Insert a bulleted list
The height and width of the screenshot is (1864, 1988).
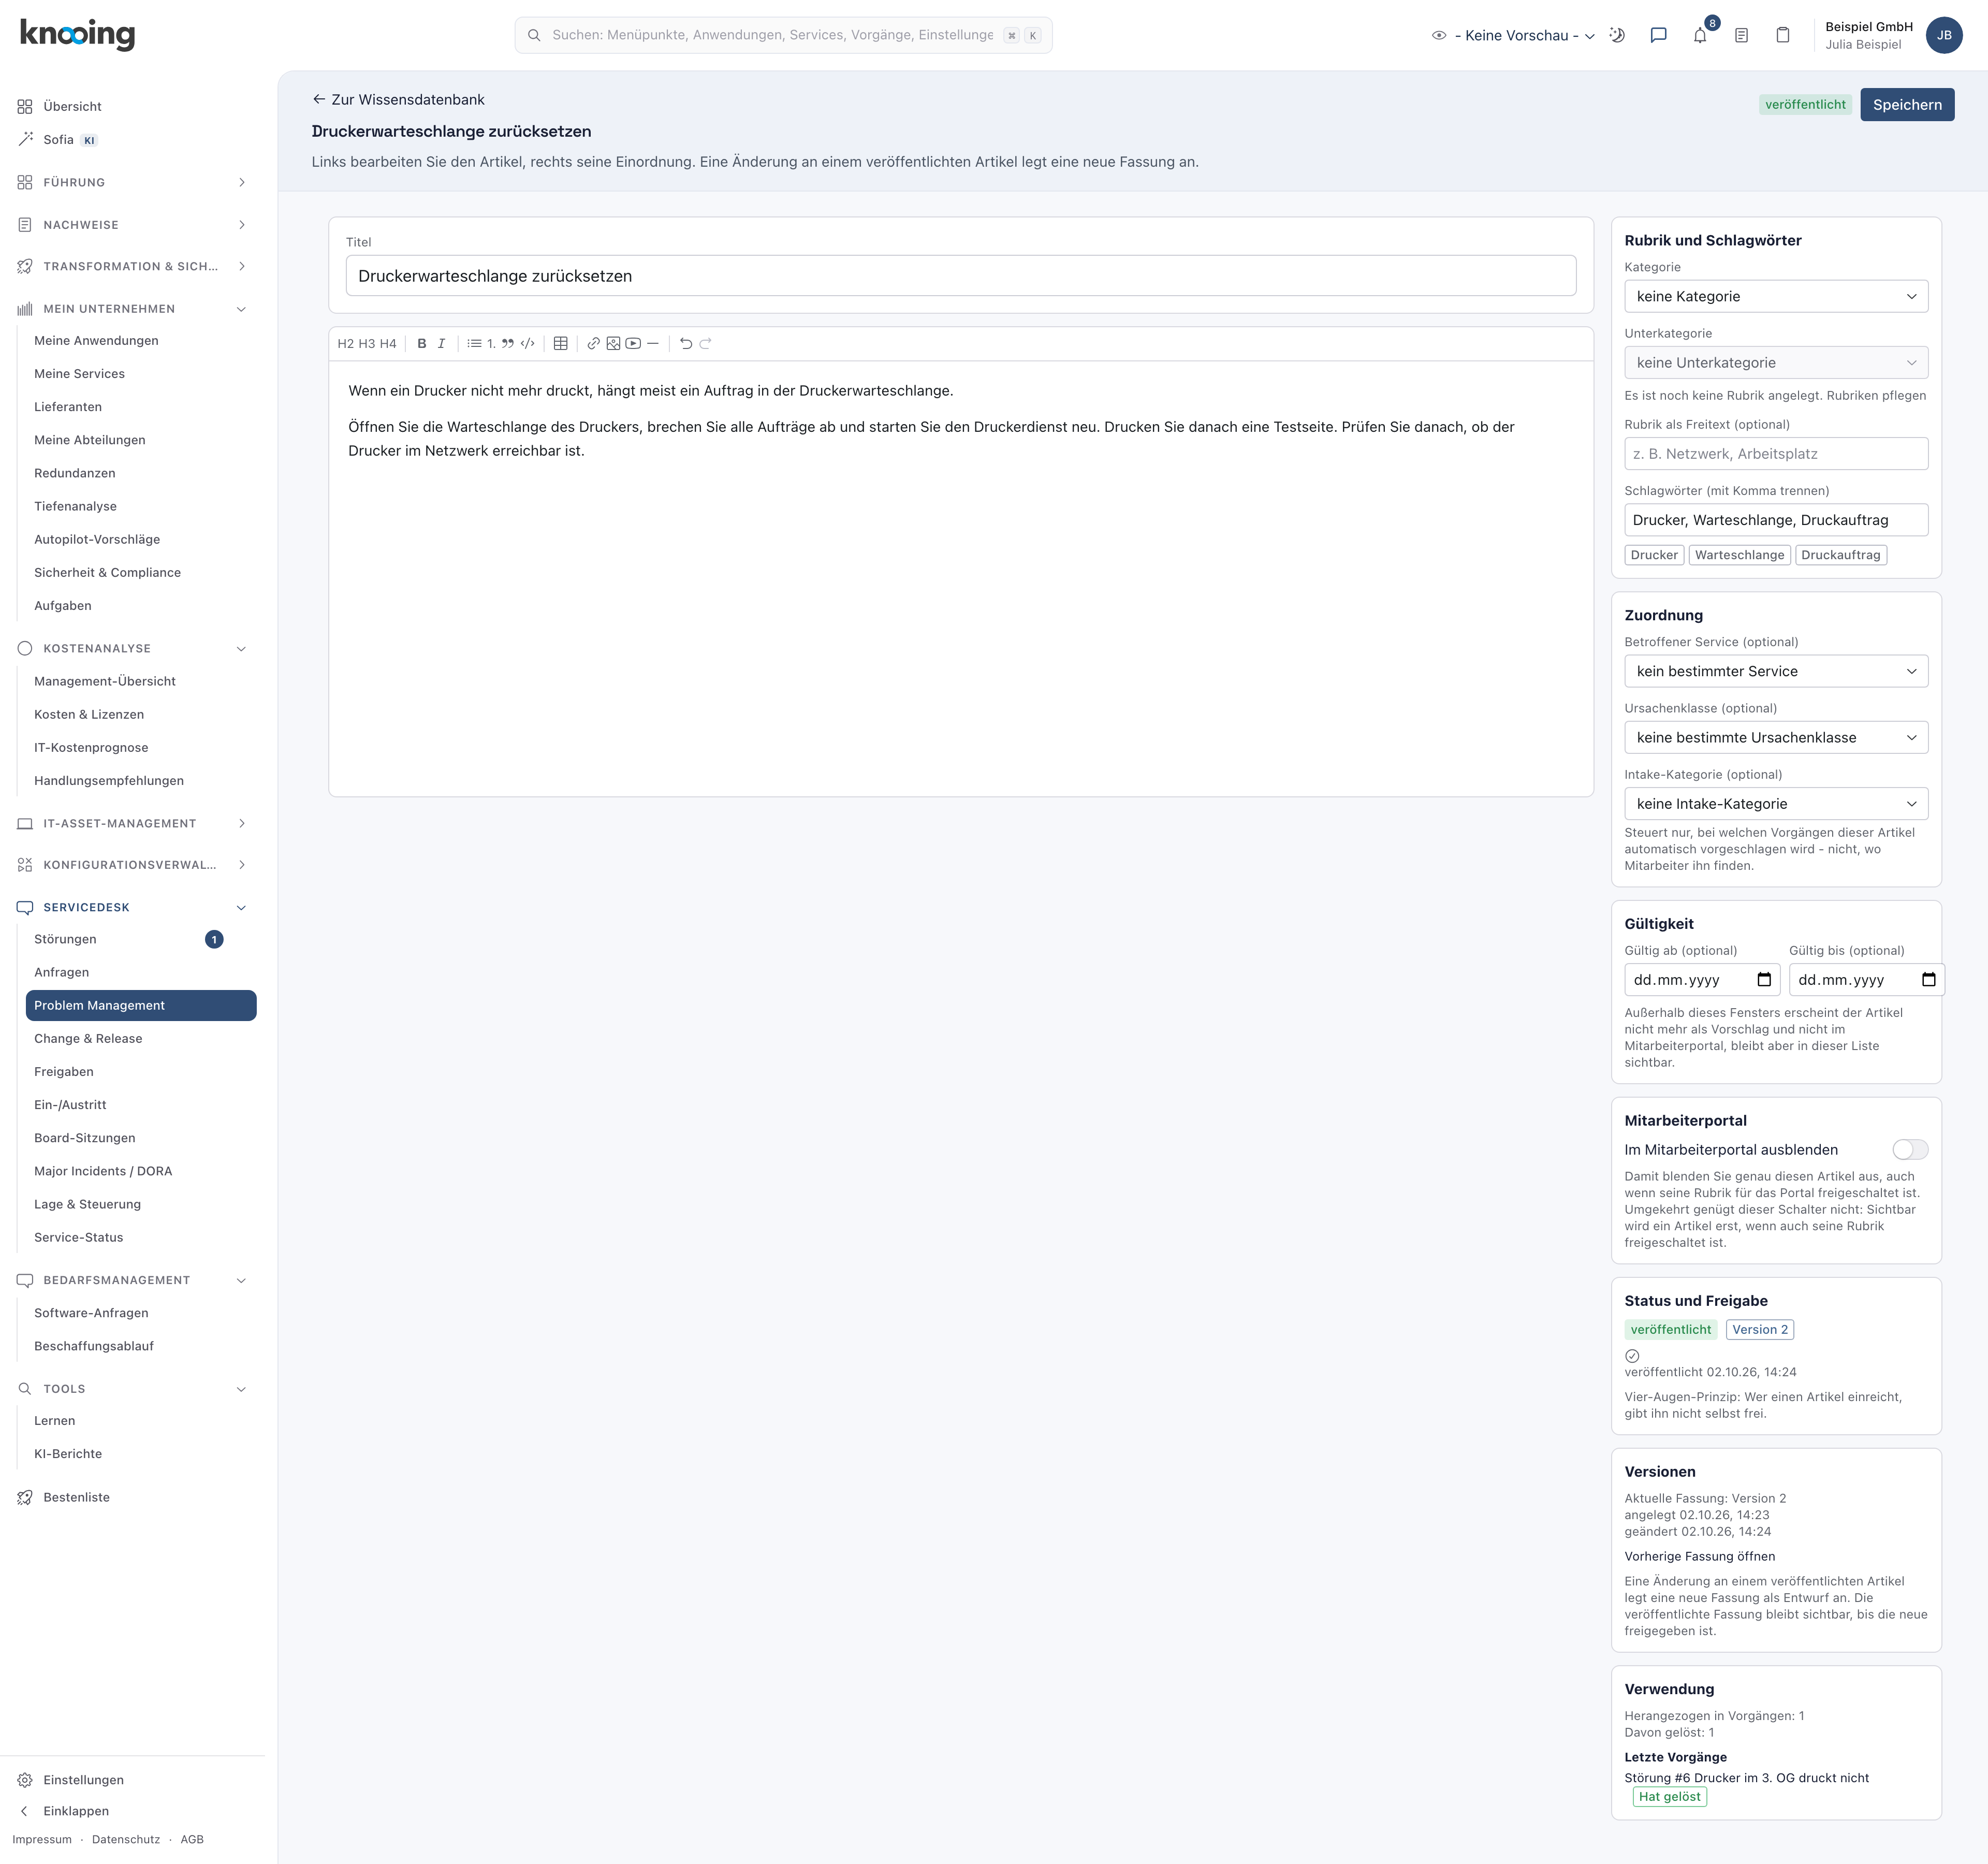pos(474,343)
